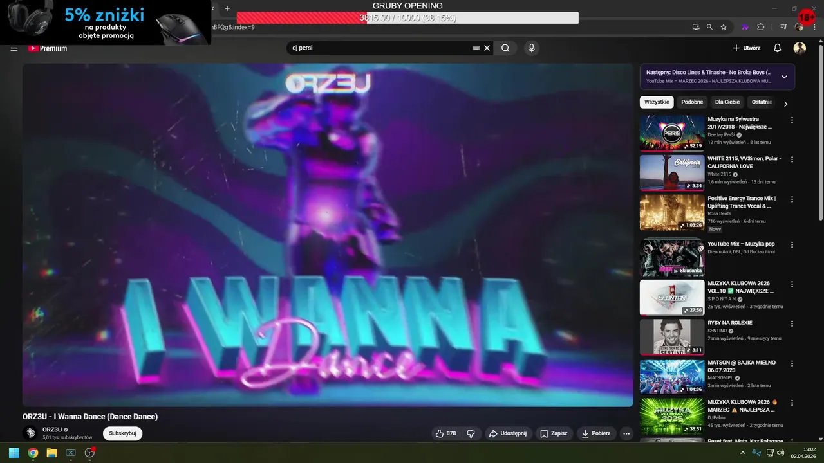Open options menu for CALIFORNIA LOVE video
The height and width of the screenshot is (463, 824).
pyautogui.click(x=792, y=159)
